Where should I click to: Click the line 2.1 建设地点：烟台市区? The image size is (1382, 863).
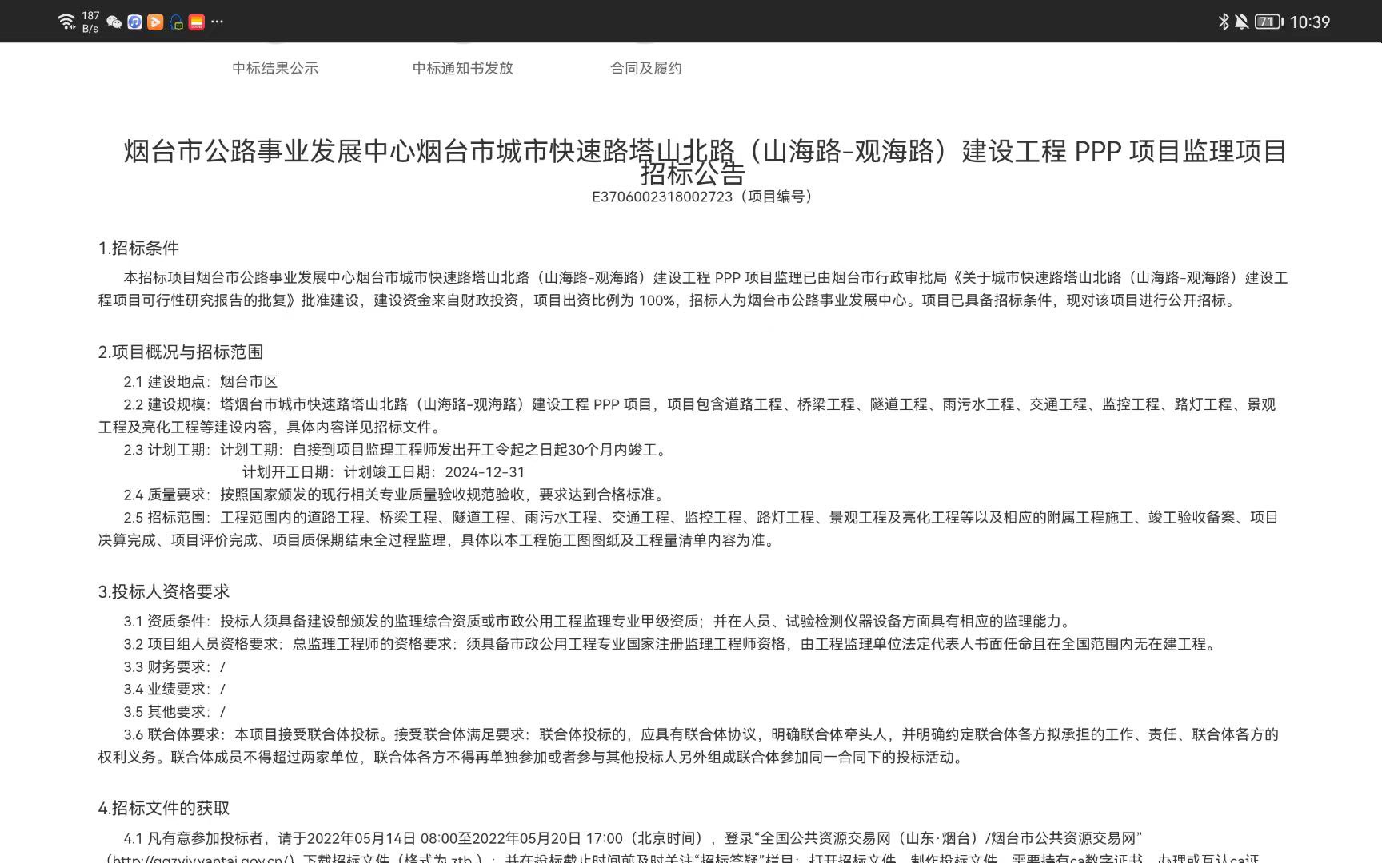click(201, 382)
